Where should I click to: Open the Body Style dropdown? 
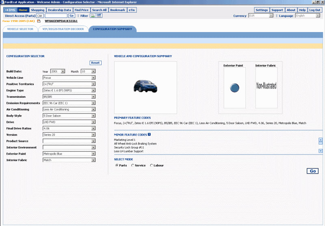pos(93,116)
